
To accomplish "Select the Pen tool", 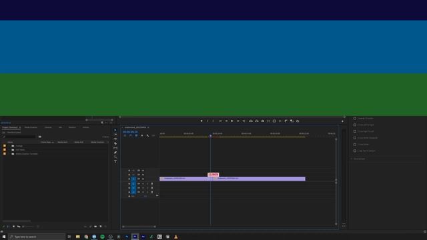I will [x=115, y=153].
